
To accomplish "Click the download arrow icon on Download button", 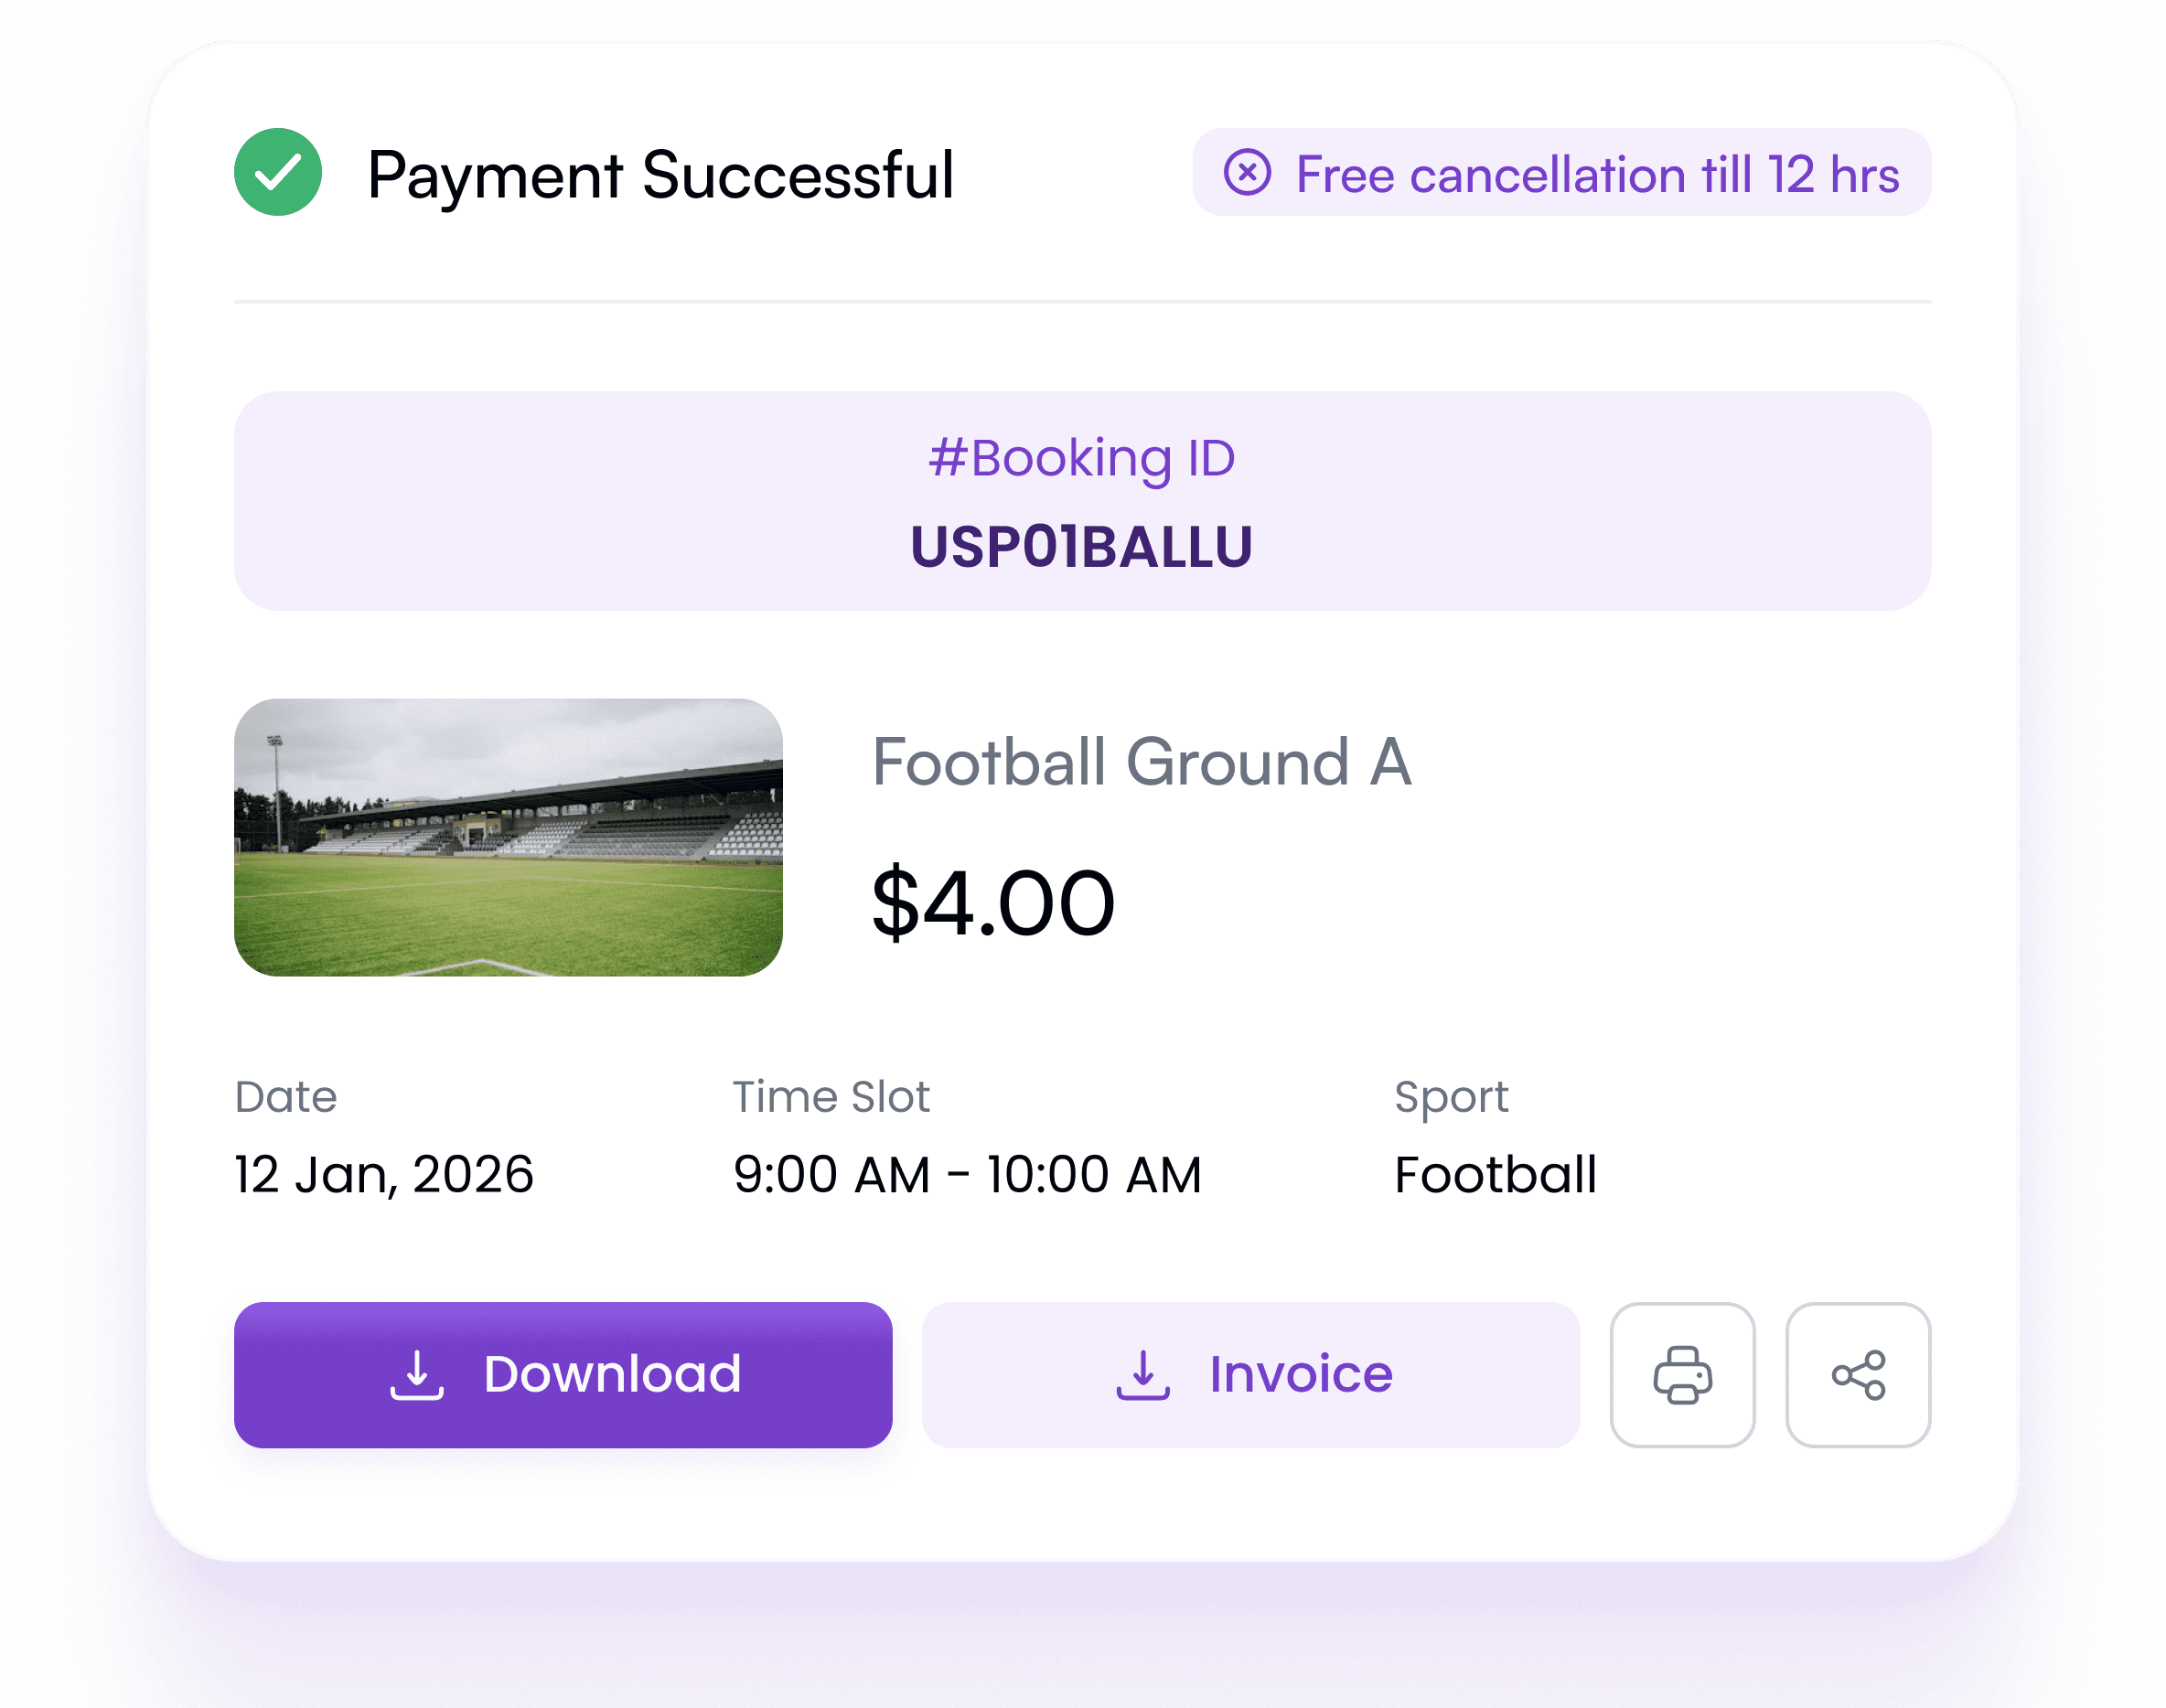I will click(x=418, y=1374).
